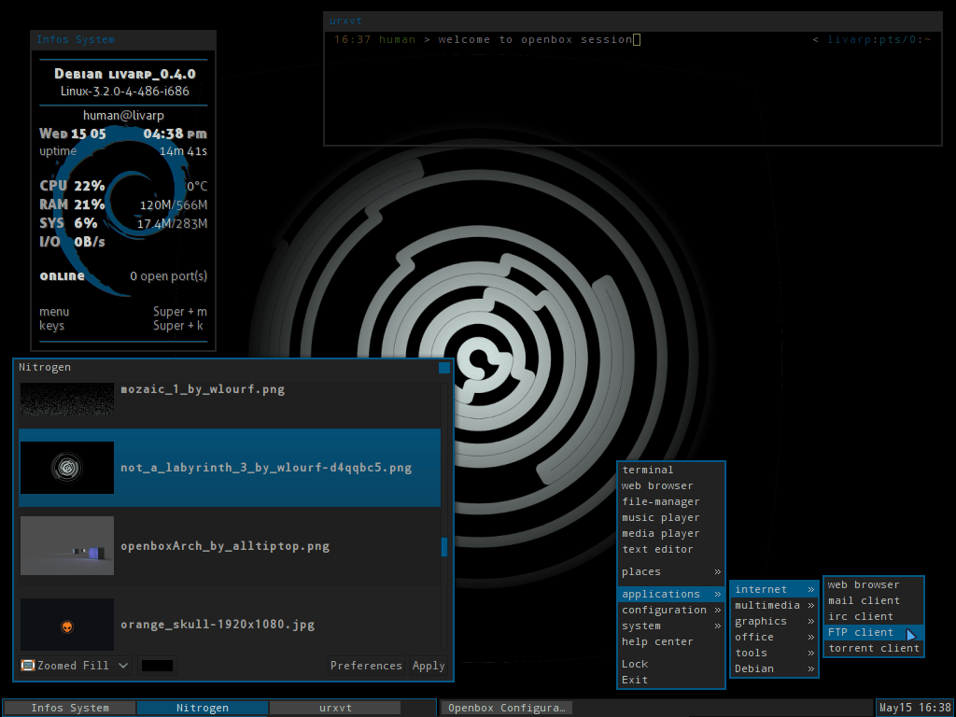Image resolution: width=956 pixels, height=717 pixels.
Task: Apply the selected wallpaper
Action: [429, 665]
